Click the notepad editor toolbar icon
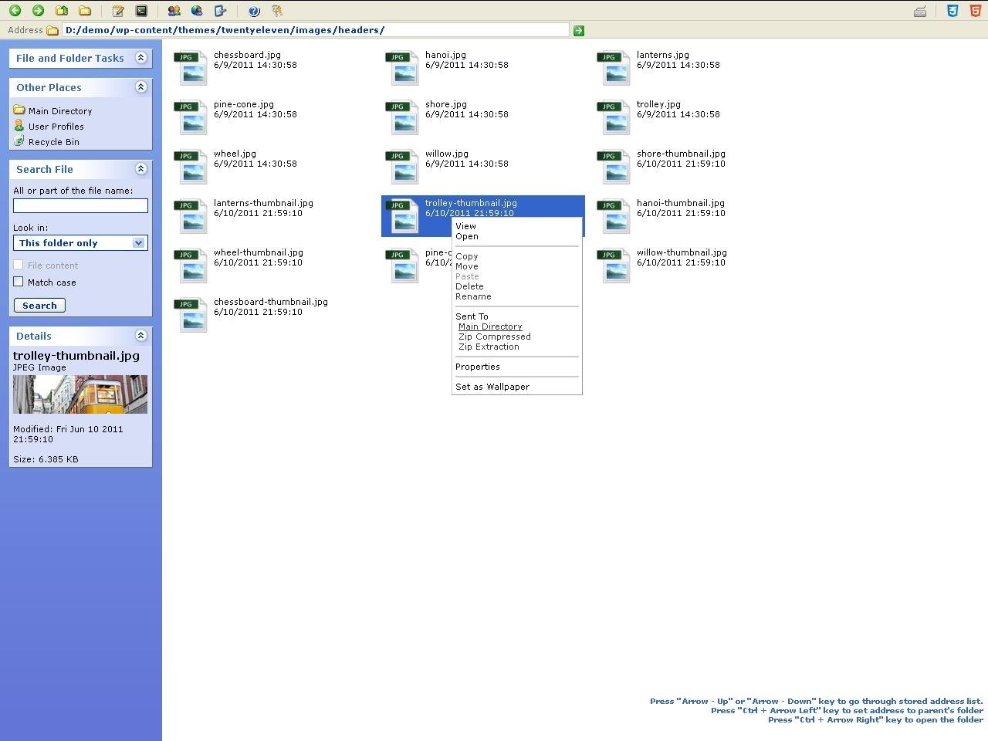This screenshot has height=741, width=988. (x=118, y=10)
